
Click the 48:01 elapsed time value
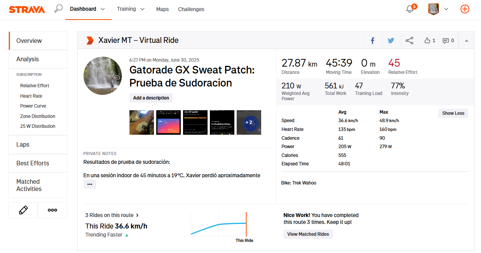344,164
